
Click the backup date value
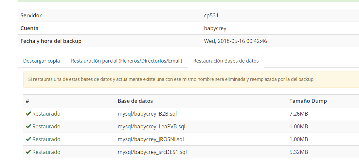coord(235,41)
